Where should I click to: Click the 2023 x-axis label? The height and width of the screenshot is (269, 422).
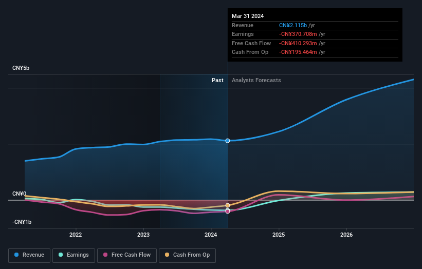[x=143, y=235]
